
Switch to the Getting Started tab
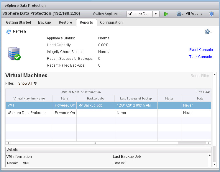19,22
